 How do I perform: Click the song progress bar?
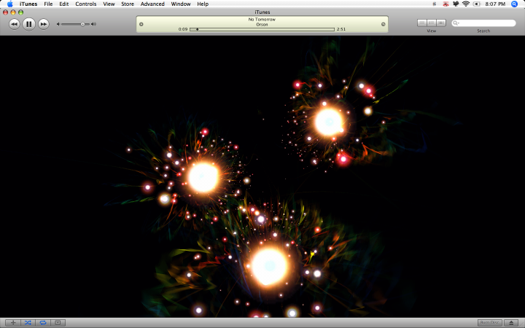click(x=262, y=29)
